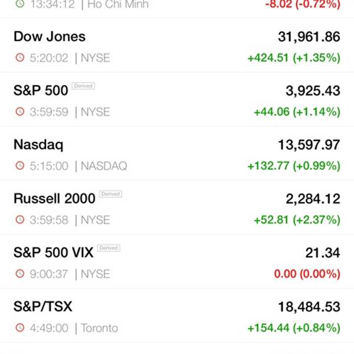Tap the Nasdaq change +132.77 (+0.99%)
The width and height of the screenshot is (354, 354).
294,166
